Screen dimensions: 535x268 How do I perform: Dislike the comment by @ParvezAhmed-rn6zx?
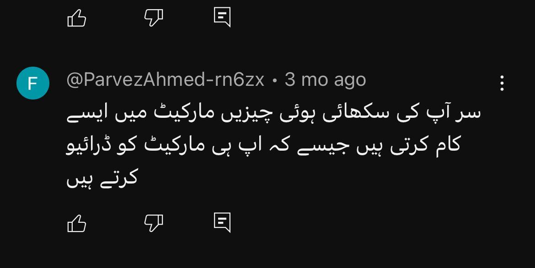click(154, 223)
